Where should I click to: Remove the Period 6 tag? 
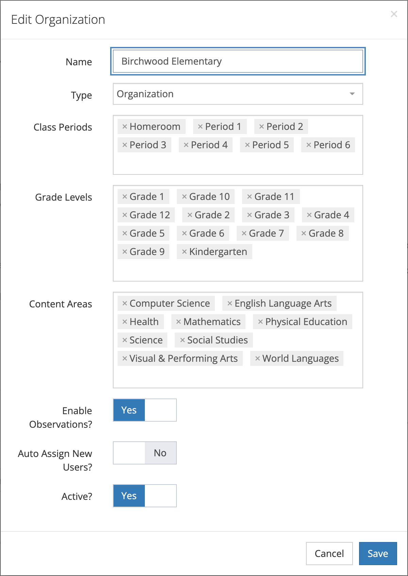[x=309, y=145]
